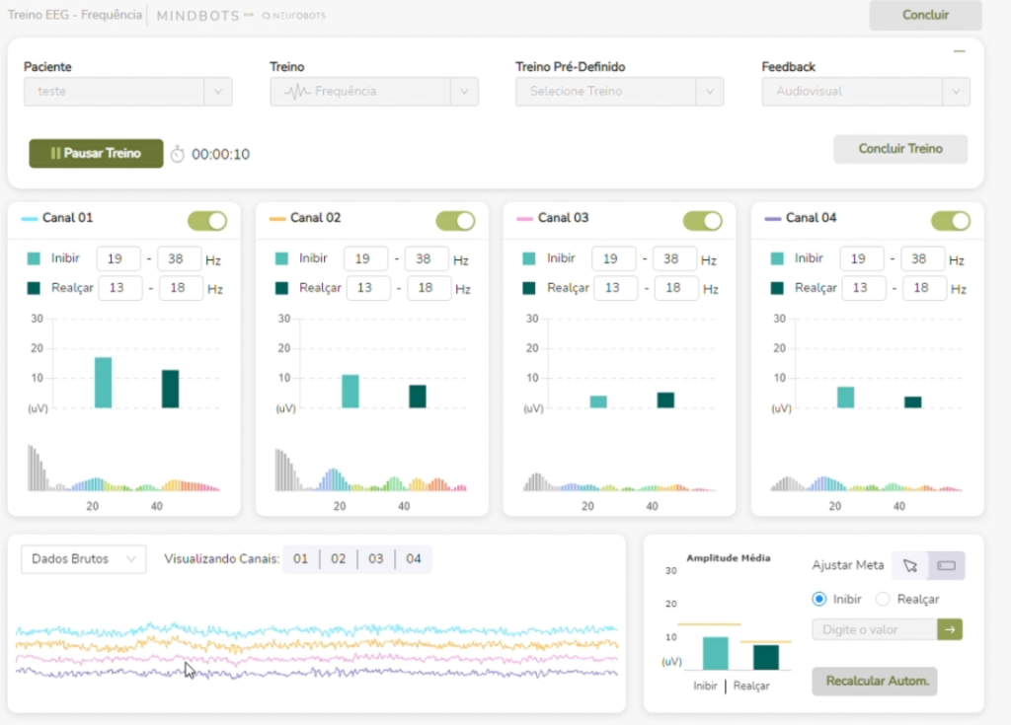Image resolution: width=1011 pixels, height=725 pixels.
Task: Disable the Canal 01 toggle
Action: pyautogui.click(x=207, y=221)
